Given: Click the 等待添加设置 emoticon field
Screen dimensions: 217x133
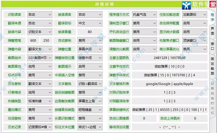Looking at the screenshot, I should pos(170,127).
